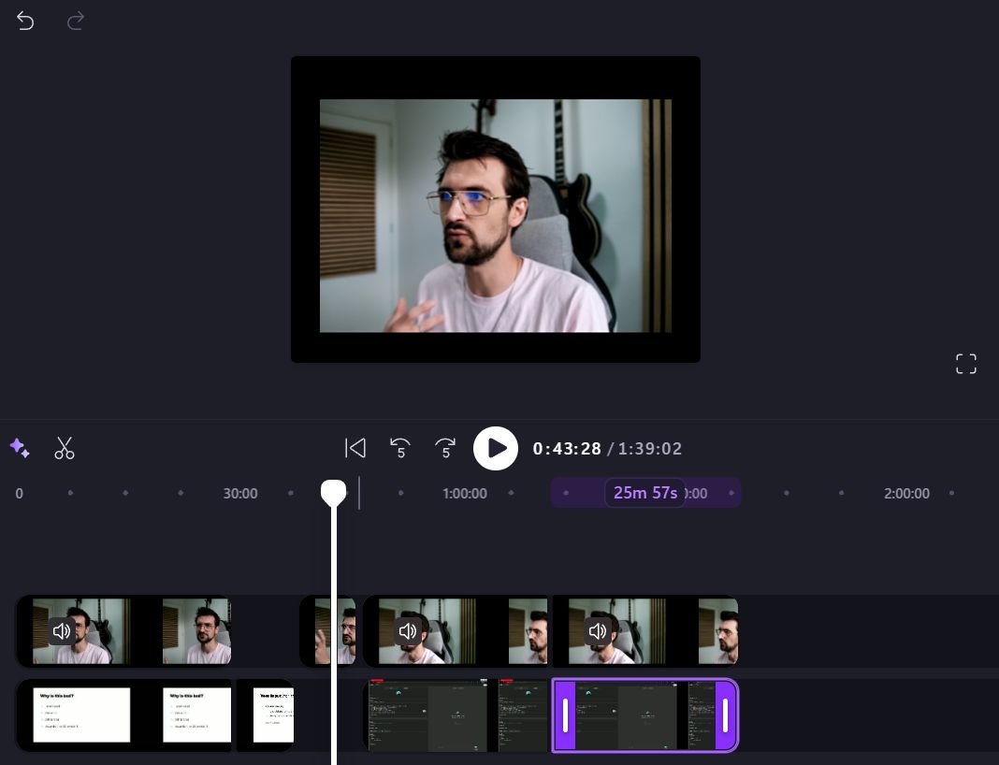Rewind 5 seconds
Viewport: 999px width, 765px height.
(400, 448)
